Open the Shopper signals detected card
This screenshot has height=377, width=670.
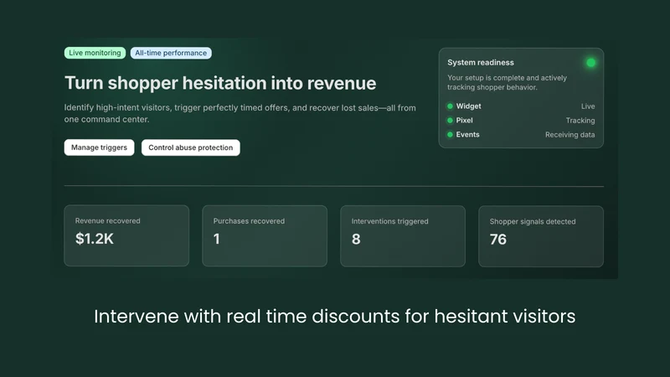[541, 236]
